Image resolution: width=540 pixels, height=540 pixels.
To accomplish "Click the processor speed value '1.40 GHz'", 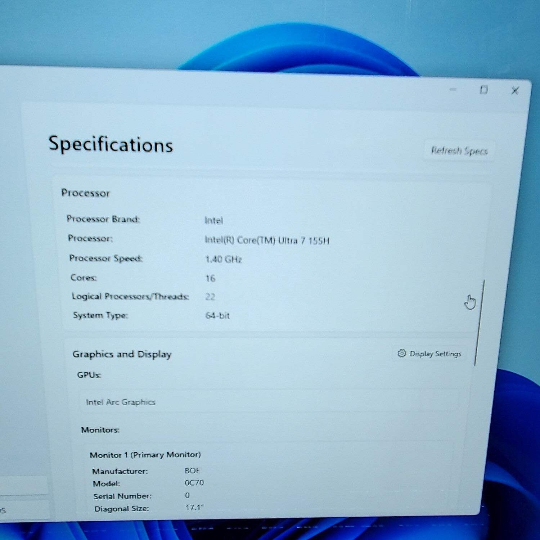I will click(223, 259).
